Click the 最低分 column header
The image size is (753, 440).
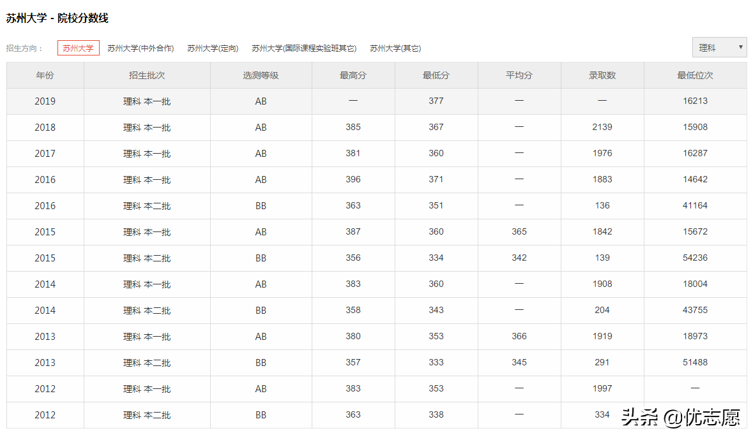pyautogui.click(x=436, y=75)
